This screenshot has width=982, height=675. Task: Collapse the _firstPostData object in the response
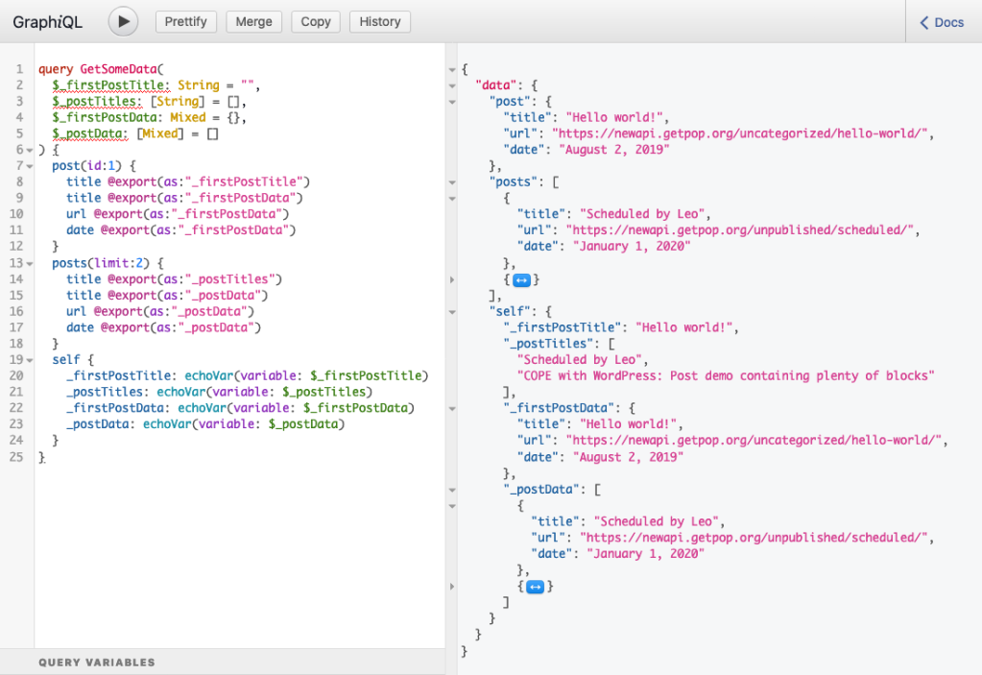click(x=453, y=407)
